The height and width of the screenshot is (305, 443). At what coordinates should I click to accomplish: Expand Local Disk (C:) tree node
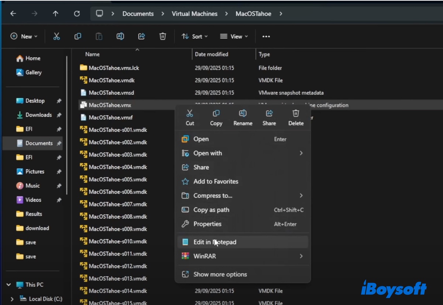[12, 299]
